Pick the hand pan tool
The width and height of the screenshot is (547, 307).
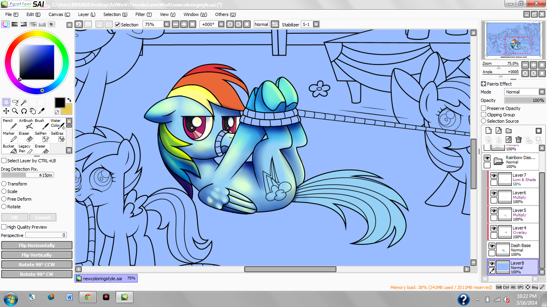coord(32,111)
